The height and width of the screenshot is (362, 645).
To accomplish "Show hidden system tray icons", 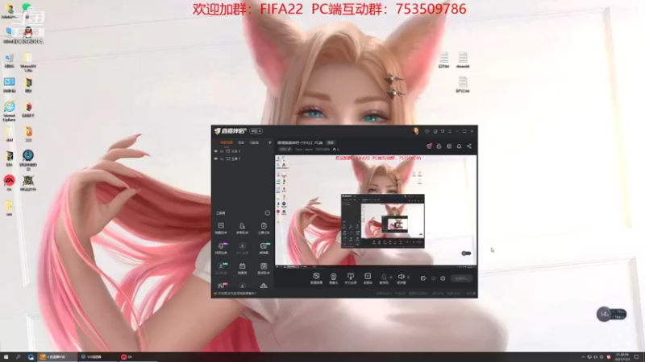I will (583, 357).
